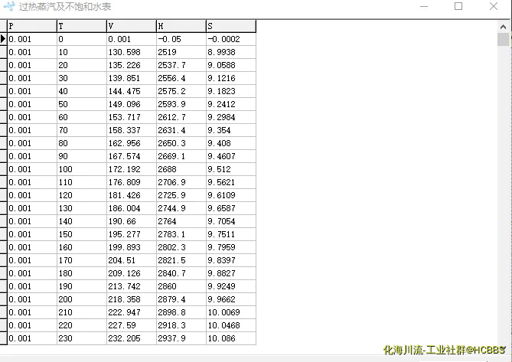This screenshot has height=362, width=512.
Task: Select S cell 9.2984
Action: (231, 117)
